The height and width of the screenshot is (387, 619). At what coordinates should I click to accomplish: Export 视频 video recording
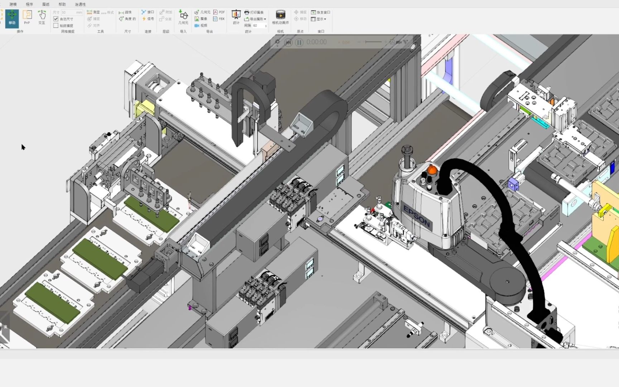(201, 25)
